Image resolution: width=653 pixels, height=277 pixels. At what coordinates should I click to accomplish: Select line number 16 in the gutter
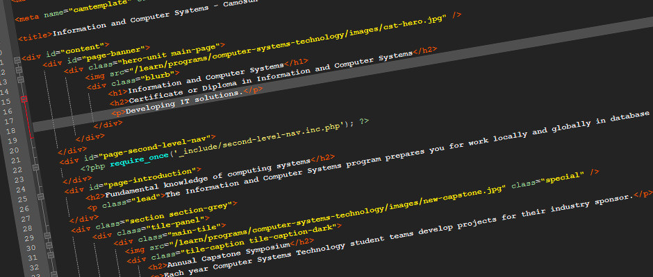click(x=8, y=111)
